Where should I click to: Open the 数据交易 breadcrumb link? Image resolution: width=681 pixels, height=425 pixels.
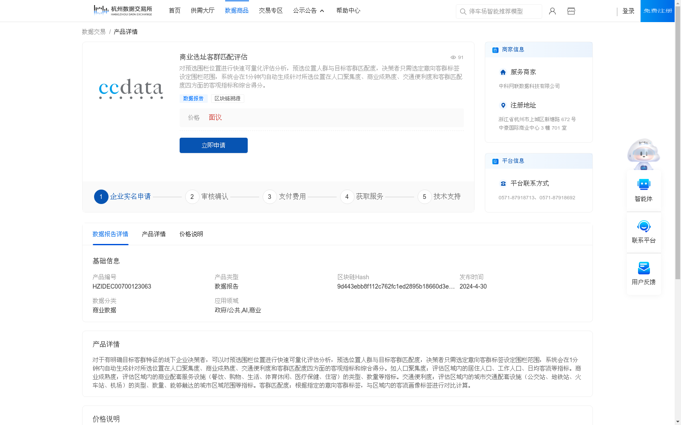(93, 31)
